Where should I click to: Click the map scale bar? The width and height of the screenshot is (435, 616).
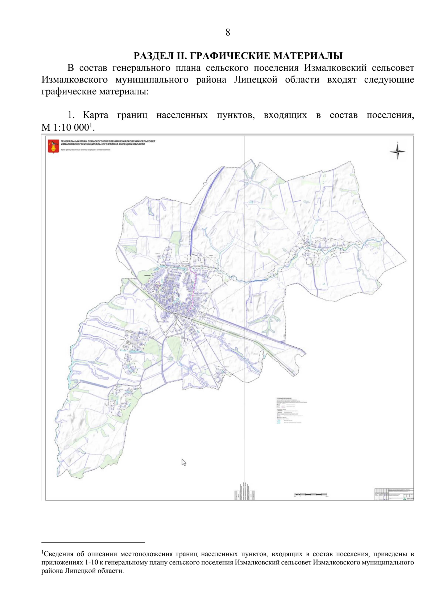311,494
